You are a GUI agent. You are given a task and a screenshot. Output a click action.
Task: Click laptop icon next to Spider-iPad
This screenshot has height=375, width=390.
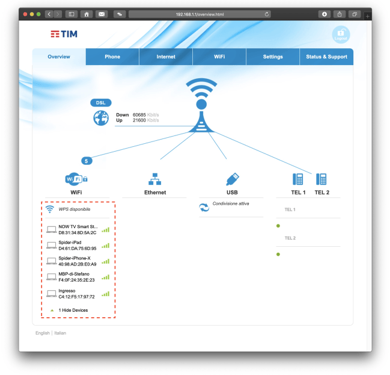(52, 245)
